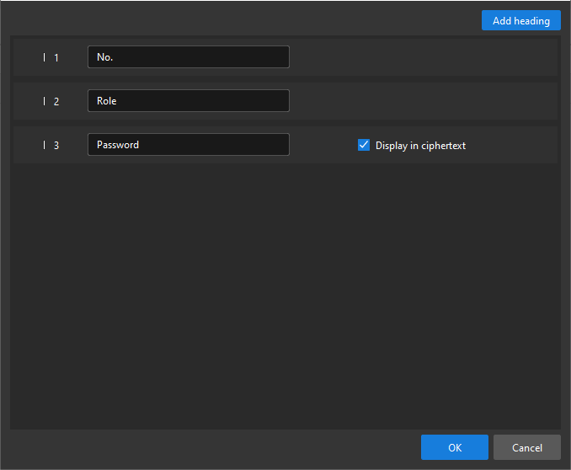Click the word 'Password' inside its field
This screenshot has width=571, height=470.
(118, 145)
